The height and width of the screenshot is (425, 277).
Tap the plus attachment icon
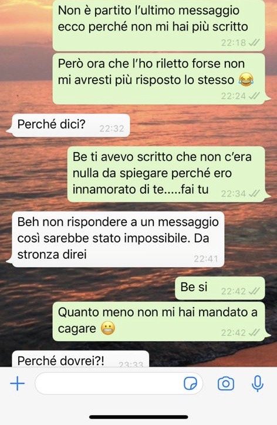(18, 383)
